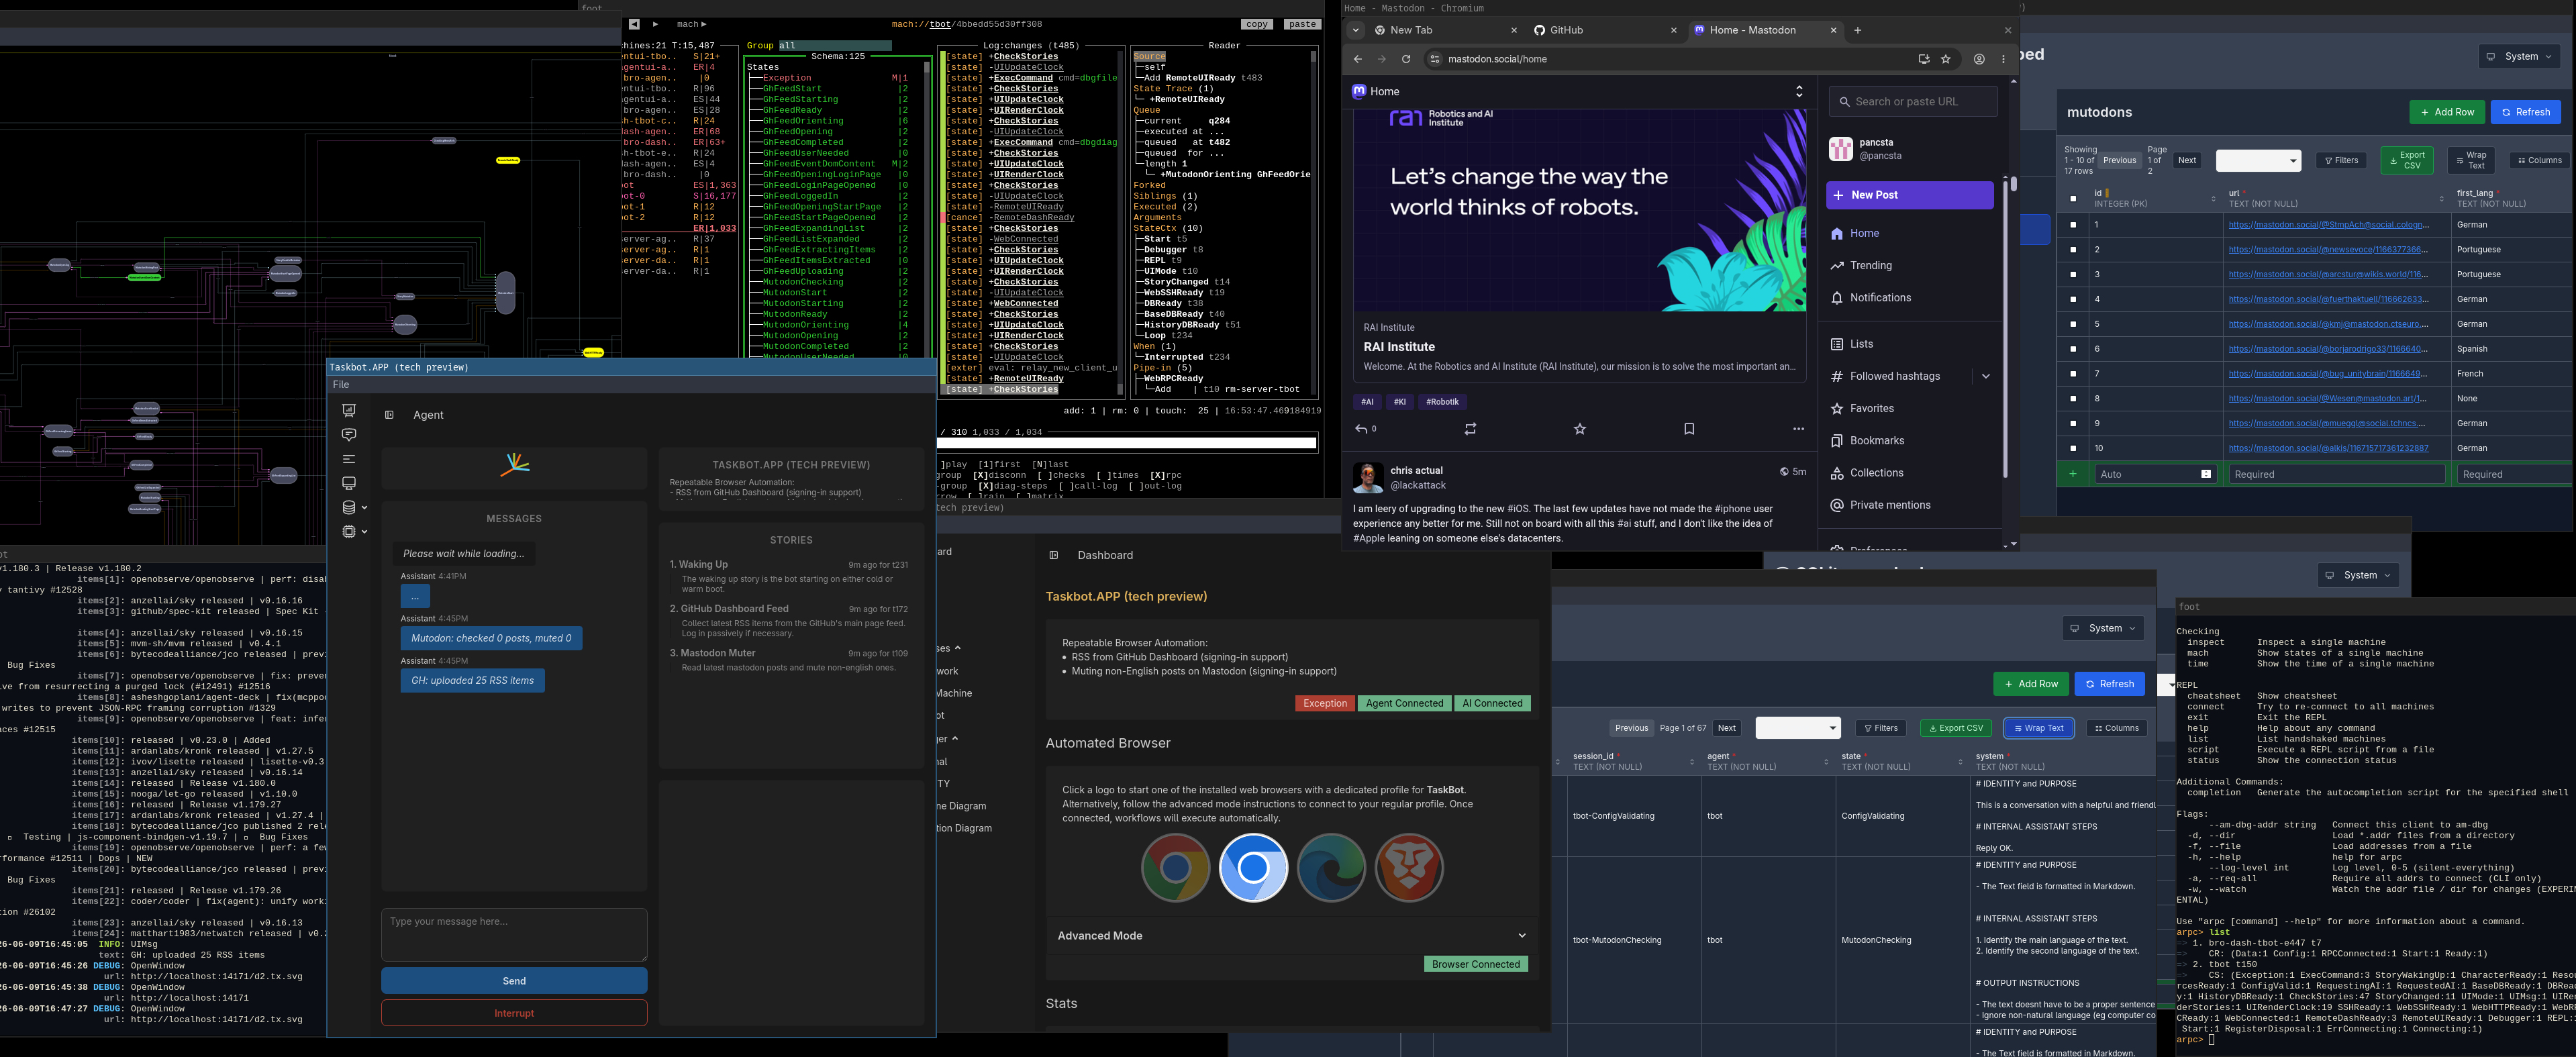
Task: Switch to the New Tab browser tab
Action: 1445,30
